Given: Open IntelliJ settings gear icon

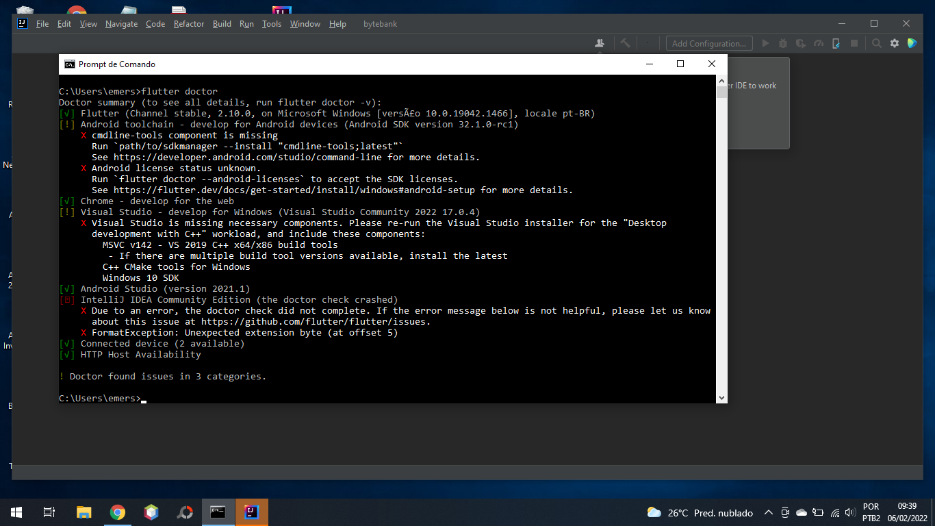Looking at the screenshot, I should [894, 43].
